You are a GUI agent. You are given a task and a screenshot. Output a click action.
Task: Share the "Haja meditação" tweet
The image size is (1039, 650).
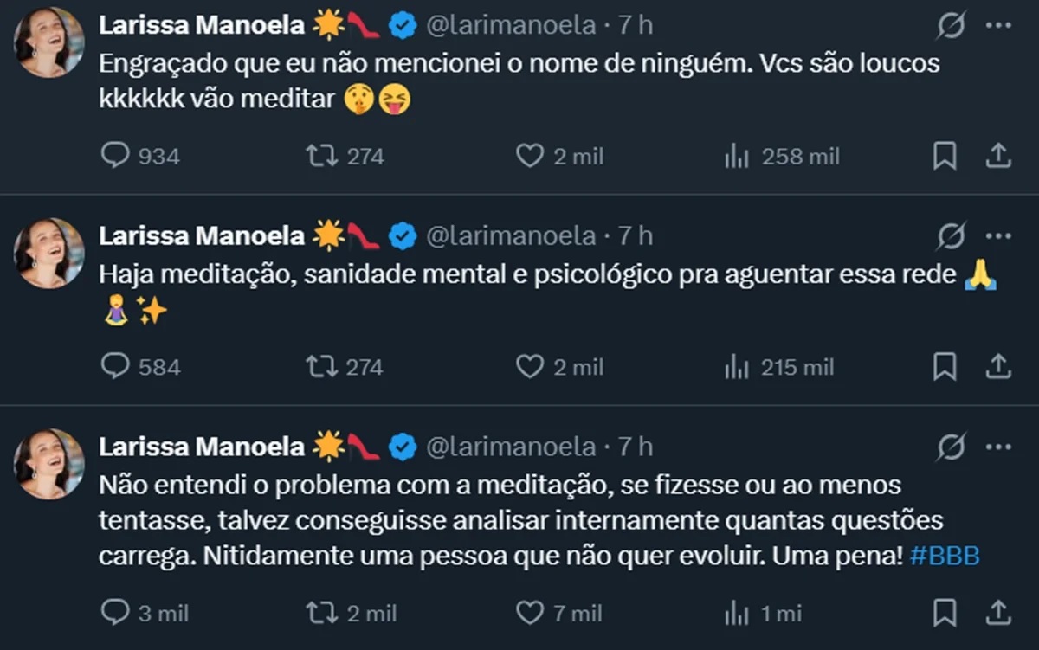(998, 367)
